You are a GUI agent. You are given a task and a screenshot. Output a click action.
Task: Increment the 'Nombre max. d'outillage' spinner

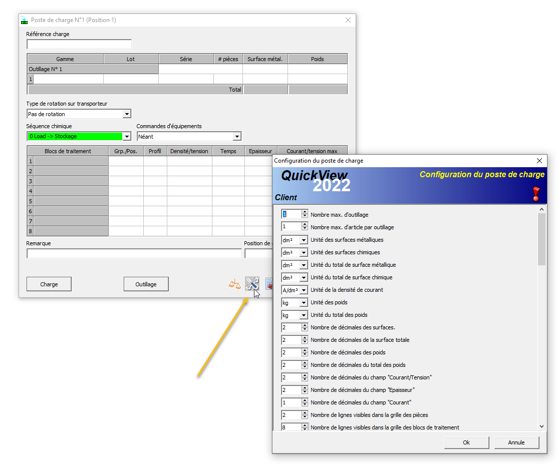(305, 211)
